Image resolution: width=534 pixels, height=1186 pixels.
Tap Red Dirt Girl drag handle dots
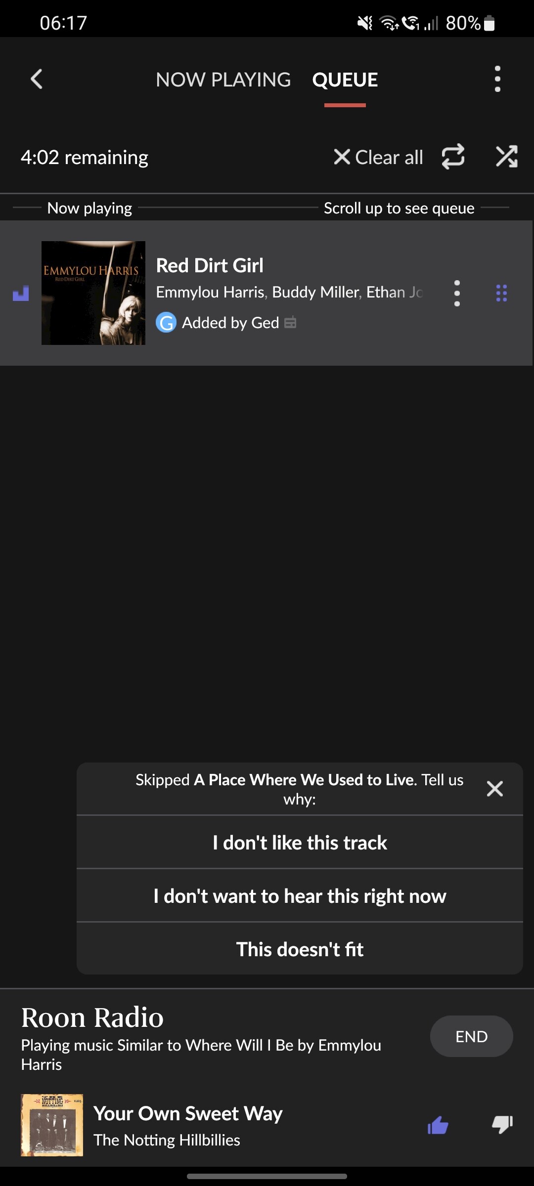pos(501,293)
